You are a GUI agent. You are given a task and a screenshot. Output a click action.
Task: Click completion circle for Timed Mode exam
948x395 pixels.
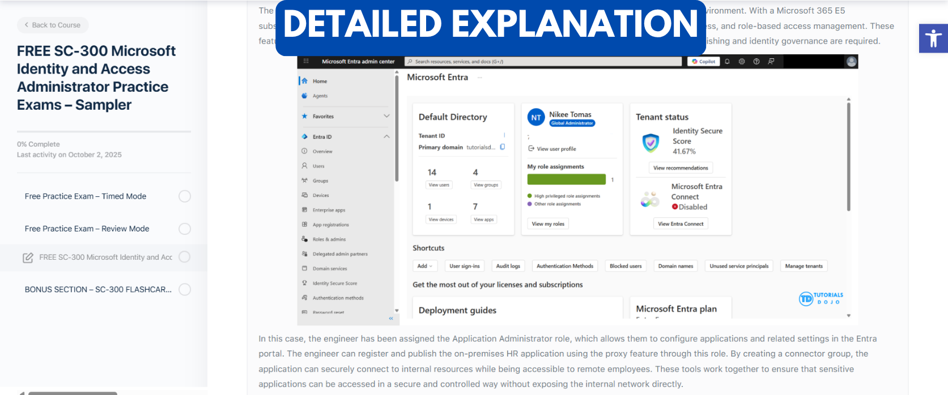tap(185, 196)
